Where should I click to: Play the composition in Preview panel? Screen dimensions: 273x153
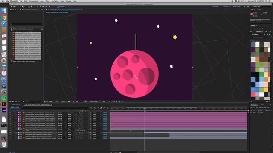pos(260,28)
